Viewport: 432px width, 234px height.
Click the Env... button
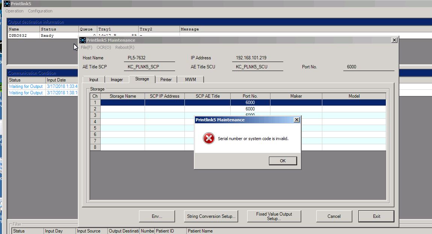pyautogui.click(x=157, y=216)
